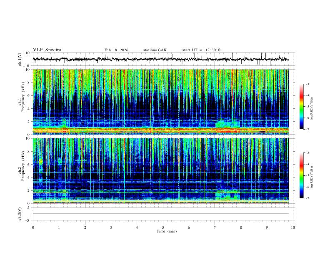Click the "-7" tick on ch.1 colorbar
This screenshot has width=330, height=255.
click(307, 130)
